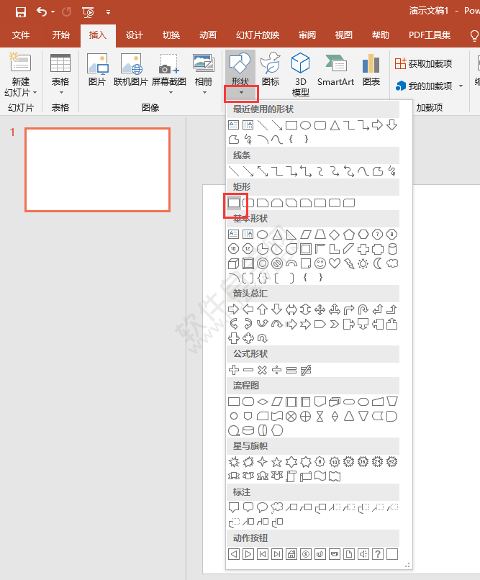
Task: Select the not-equal sign in 公式形状
Action: click(x=306, y=370)
